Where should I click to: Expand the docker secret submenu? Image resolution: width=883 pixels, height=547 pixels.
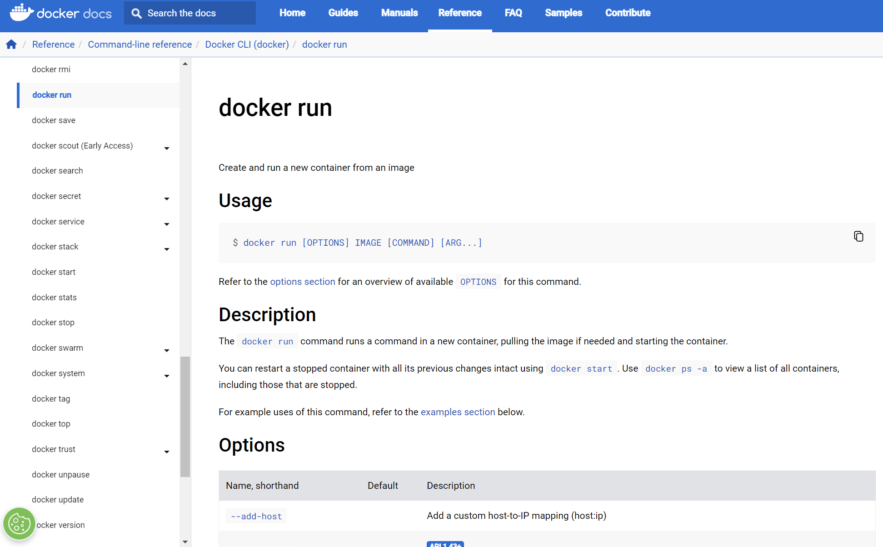pos(167,199)
